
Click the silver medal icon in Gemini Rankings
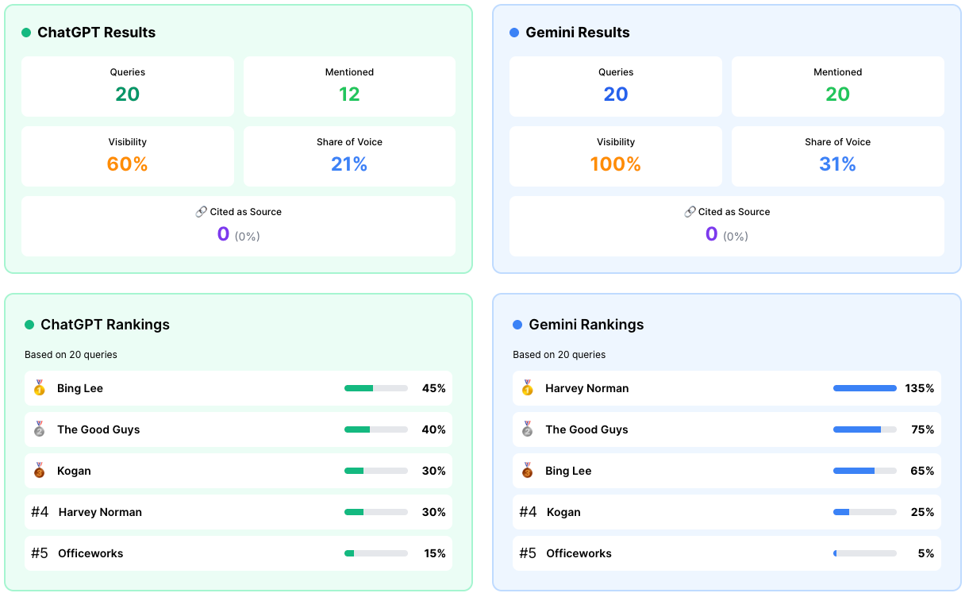coord(528,429)
